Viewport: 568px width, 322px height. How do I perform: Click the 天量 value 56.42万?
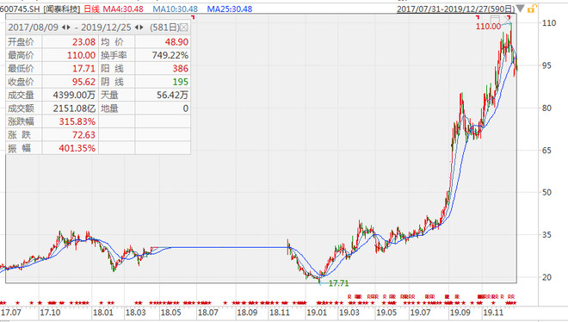click(x=172, y=96)
